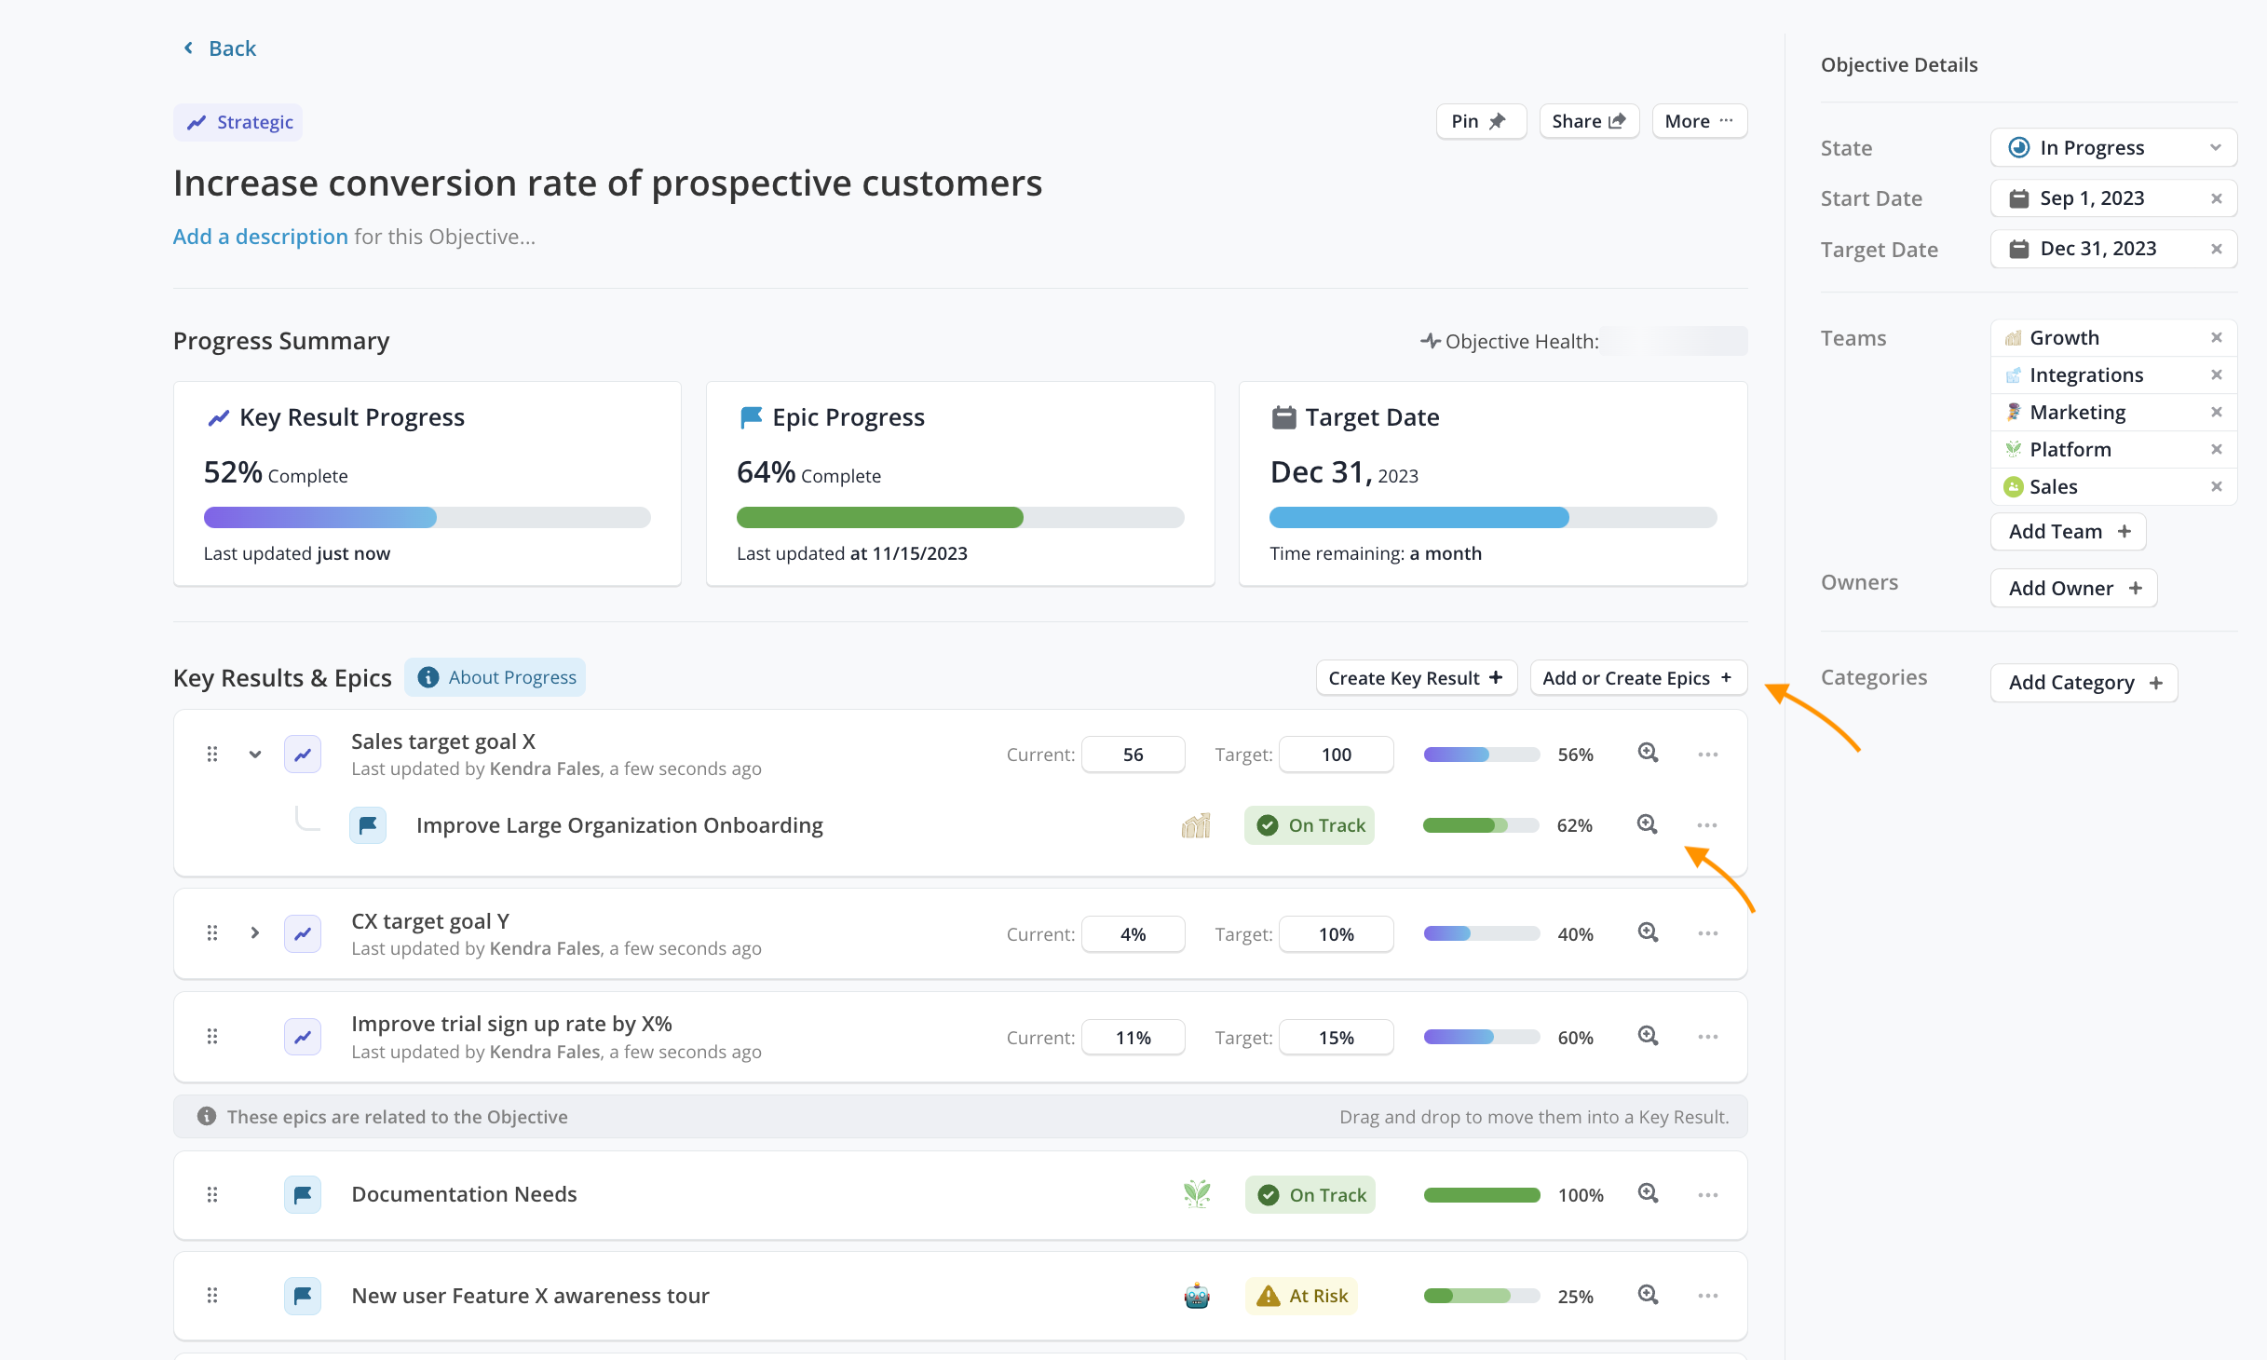The height and width of the screenshot is (1360, 2267).
Task: Open the three-dot menu for Improve Large Organization Onboarding
Action: [1706, 825]
